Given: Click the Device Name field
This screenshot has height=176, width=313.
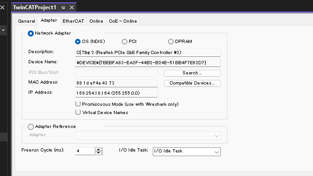Looking at the screenshot, I should (148, 63).
